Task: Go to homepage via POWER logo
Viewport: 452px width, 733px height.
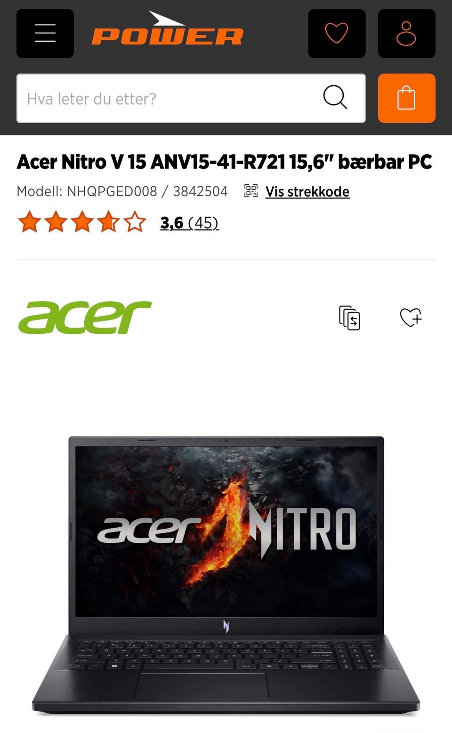Action: click(167, 29)
